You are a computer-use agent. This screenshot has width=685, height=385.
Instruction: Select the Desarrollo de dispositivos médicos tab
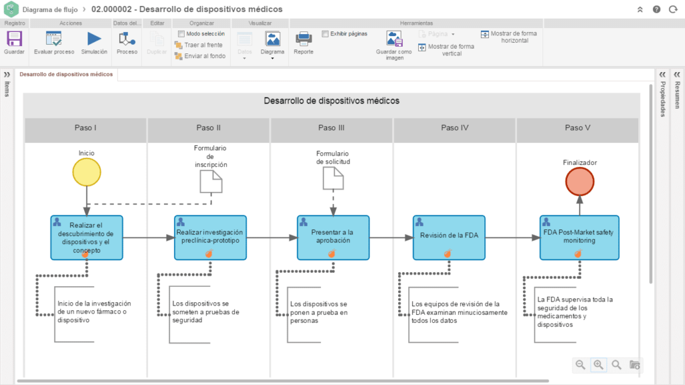(66, 74)
